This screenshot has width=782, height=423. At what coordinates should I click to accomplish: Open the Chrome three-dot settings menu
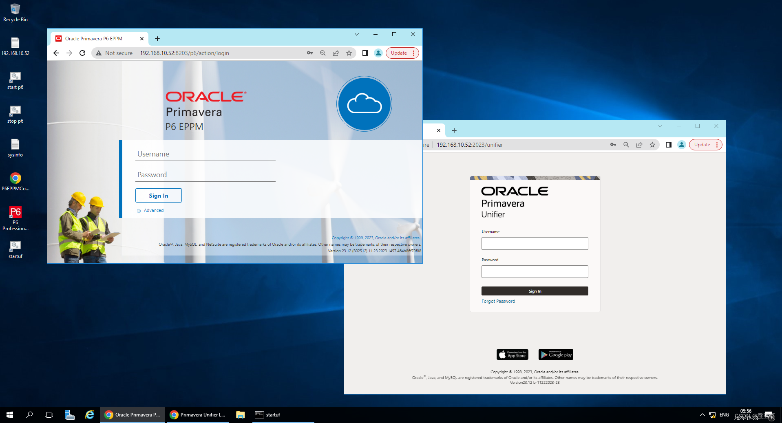(414, 53)
